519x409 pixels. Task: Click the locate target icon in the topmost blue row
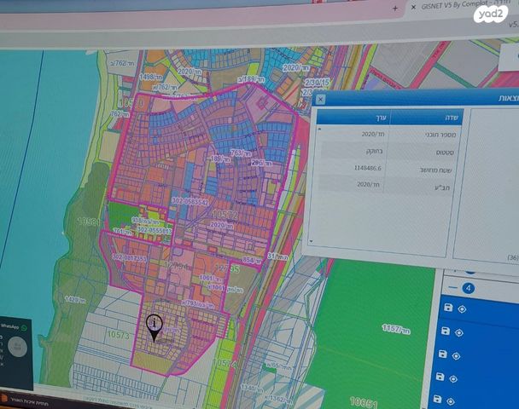click(x=462, y=308)
